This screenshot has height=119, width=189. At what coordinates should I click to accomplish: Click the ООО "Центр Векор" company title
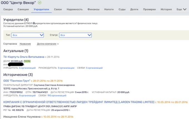pos(18,3)
